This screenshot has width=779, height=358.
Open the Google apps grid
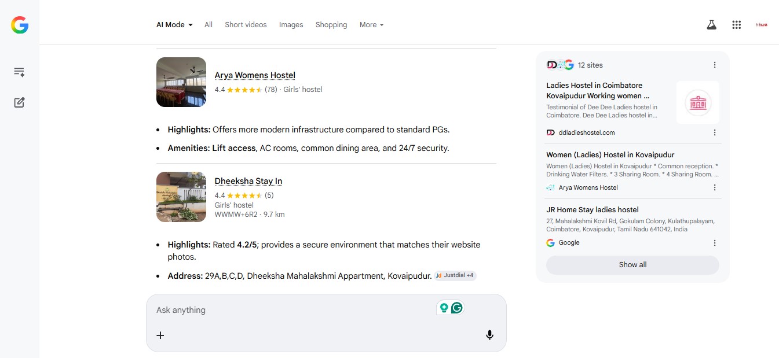[x=736, y=25]
